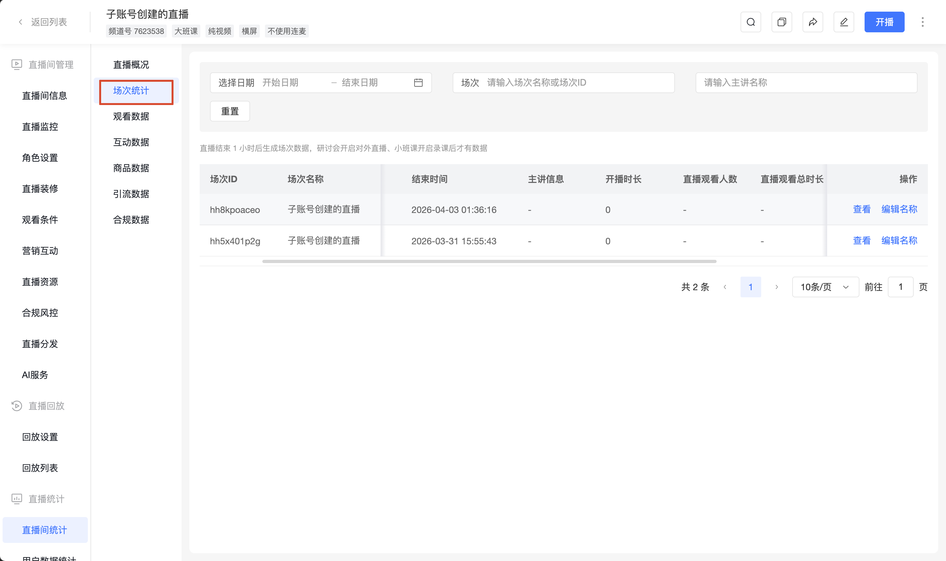Click the share arrow icon
The height and width of the screenshot is (561, 946).
(813, 22)
